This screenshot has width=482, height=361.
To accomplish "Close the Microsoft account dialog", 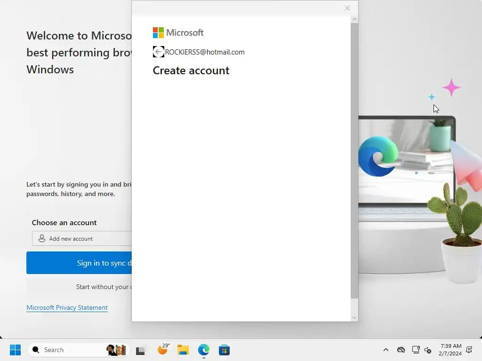I will click(x=347, y=8).
